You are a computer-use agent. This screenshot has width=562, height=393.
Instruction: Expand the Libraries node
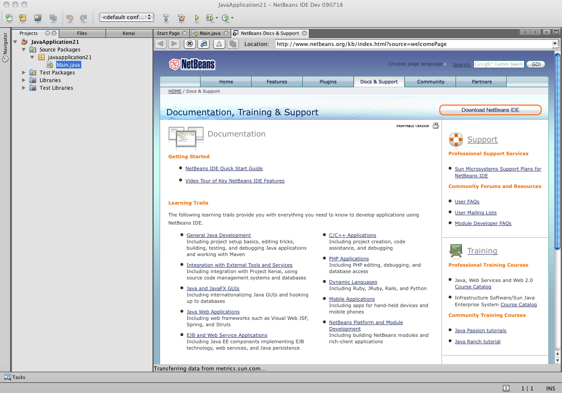click(x=24, y=80)
